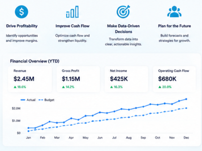Click the Sep x-axis label
The height and width of the screenshot is (151, 202).
pos(143,138)
